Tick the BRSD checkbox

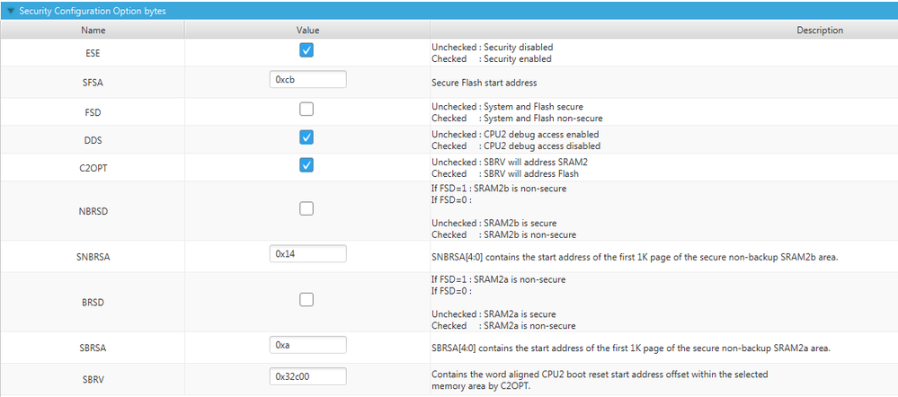click(307, 300)
